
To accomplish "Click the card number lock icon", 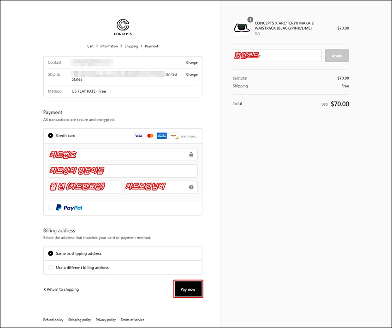I will tap(191, 155).
